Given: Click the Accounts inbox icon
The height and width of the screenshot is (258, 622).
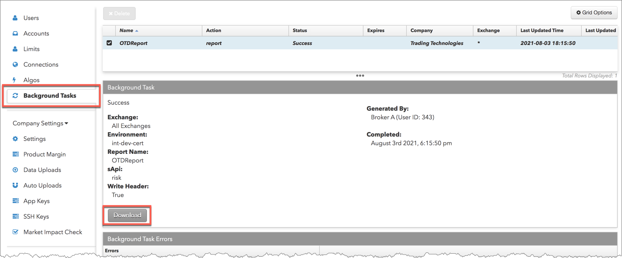Looking at the screenshot, I should coord(15,34).
